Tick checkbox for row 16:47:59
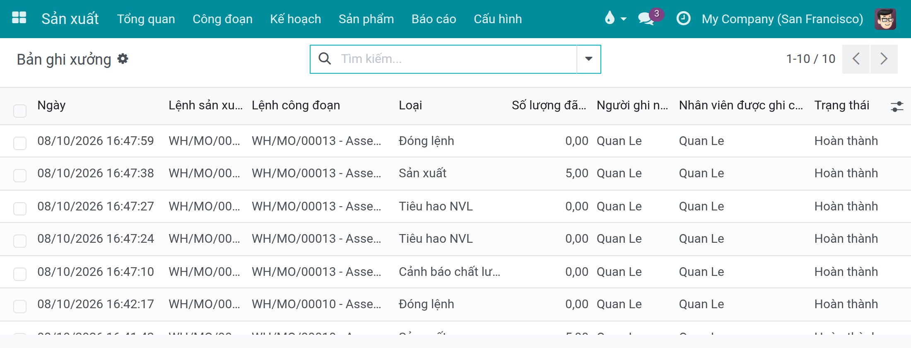 [20, 143]
